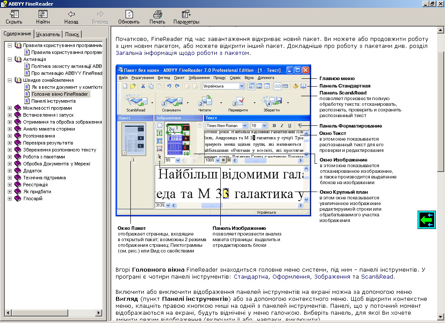The width and height of the screenshot is (445, 323).
Task: Open the Параметры options menu
Action: [x=186, y=17]
